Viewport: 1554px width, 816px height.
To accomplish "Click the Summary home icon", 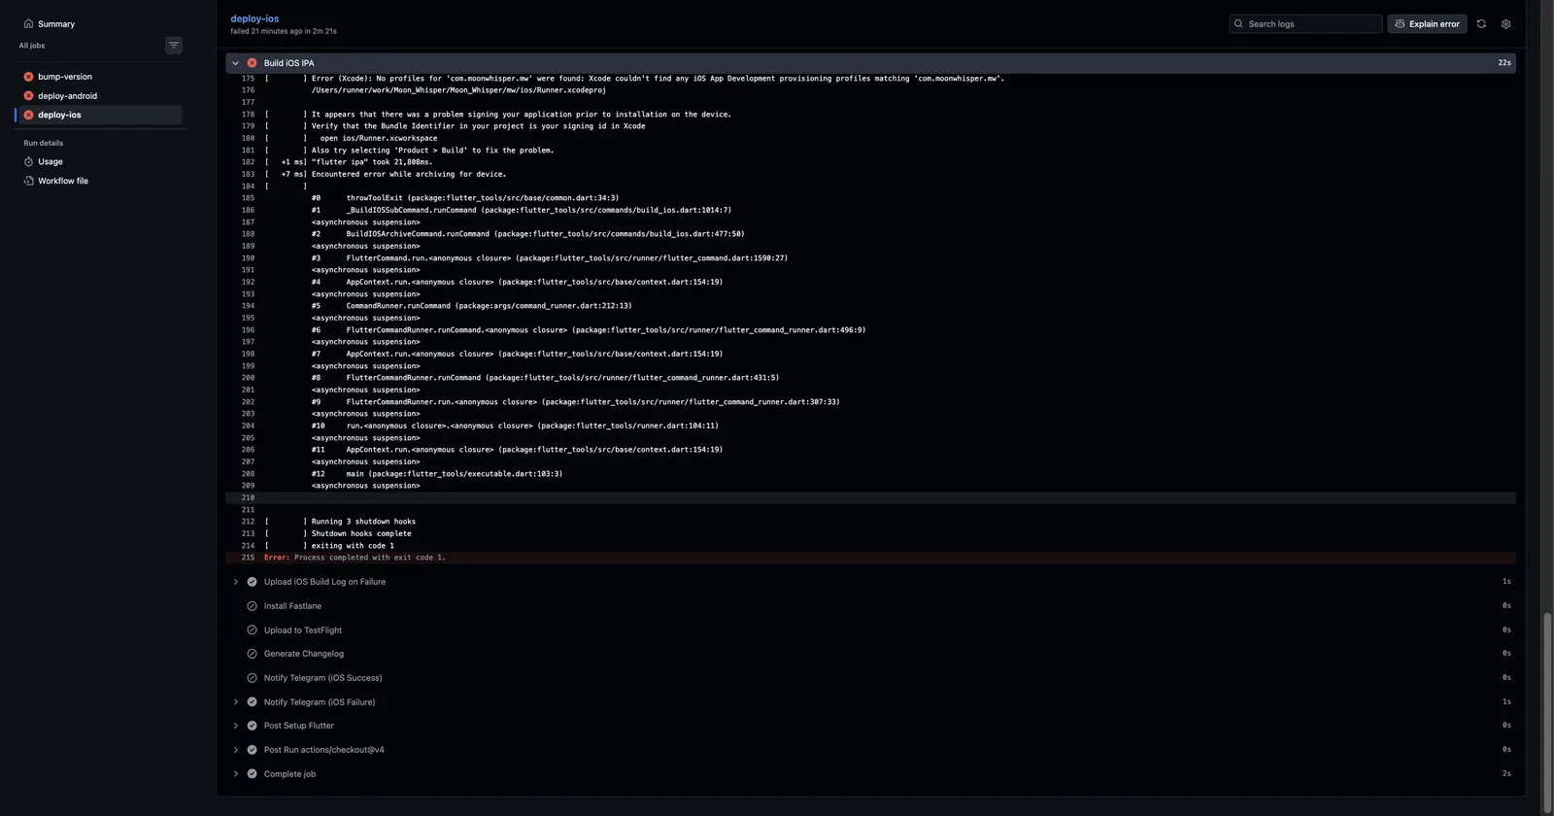I will tap(29, 23).
